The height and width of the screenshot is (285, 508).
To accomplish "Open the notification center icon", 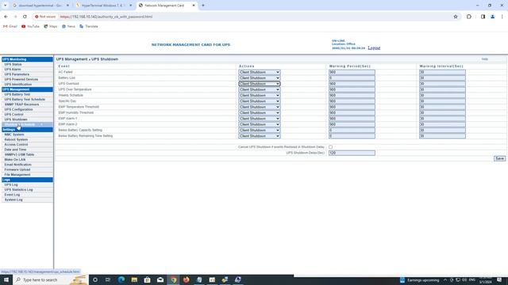I will [x=499, y=279].
